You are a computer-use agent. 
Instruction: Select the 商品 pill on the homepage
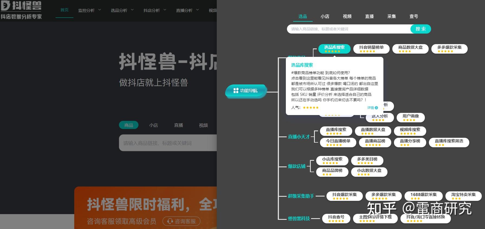point(129,125)
